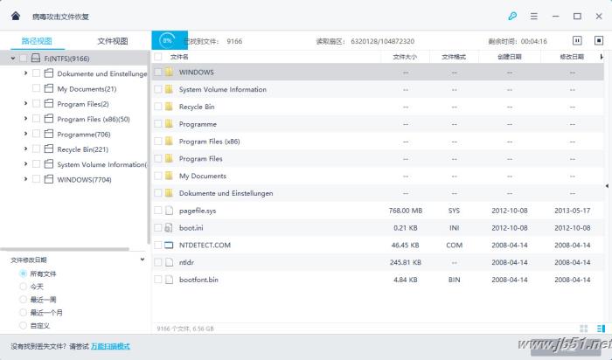Viewport: 612px width, 360px height.
Task: Click the key registration icon
Action: point(512,16)
